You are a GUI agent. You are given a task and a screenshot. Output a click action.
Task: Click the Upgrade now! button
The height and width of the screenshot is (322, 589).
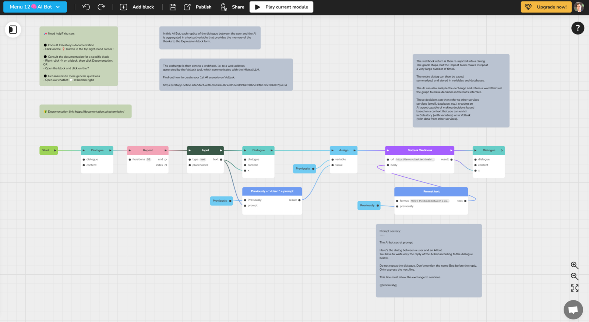[x=546, y=7]
